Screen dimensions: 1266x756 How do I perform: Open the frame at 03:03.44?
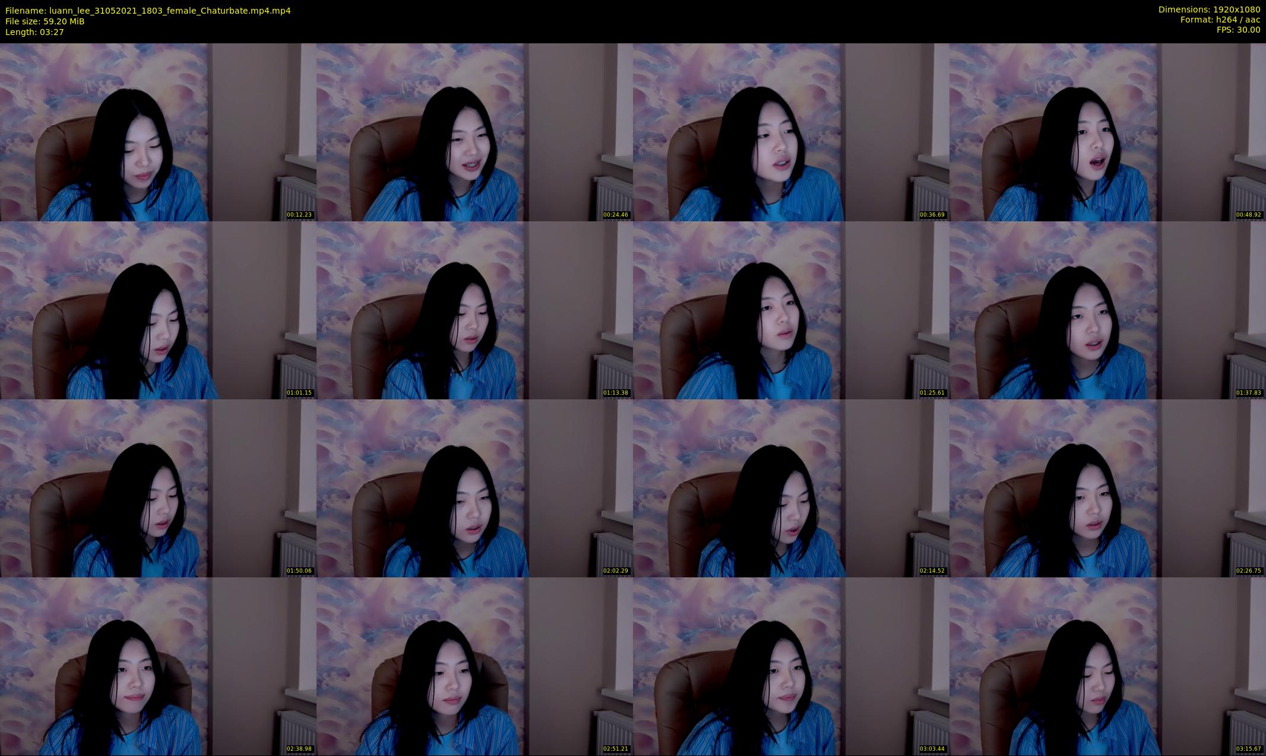click(x=791, y=666)
